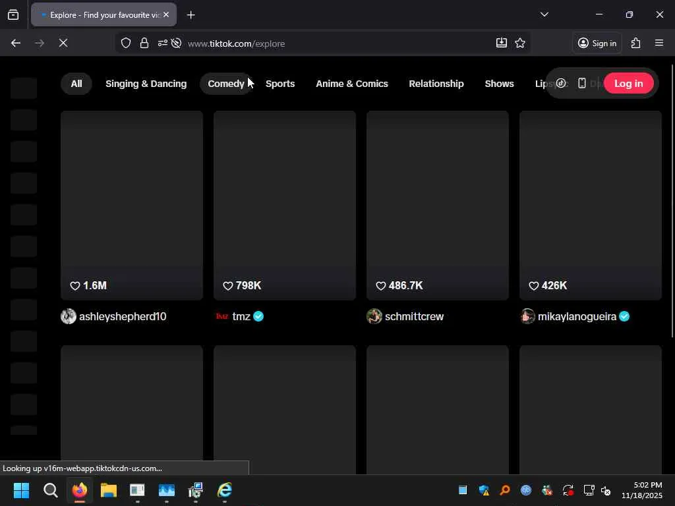This screenshot has height=506, width=675.
Task: Switch to Anime & Comics category
Action: tap(352, 84)
